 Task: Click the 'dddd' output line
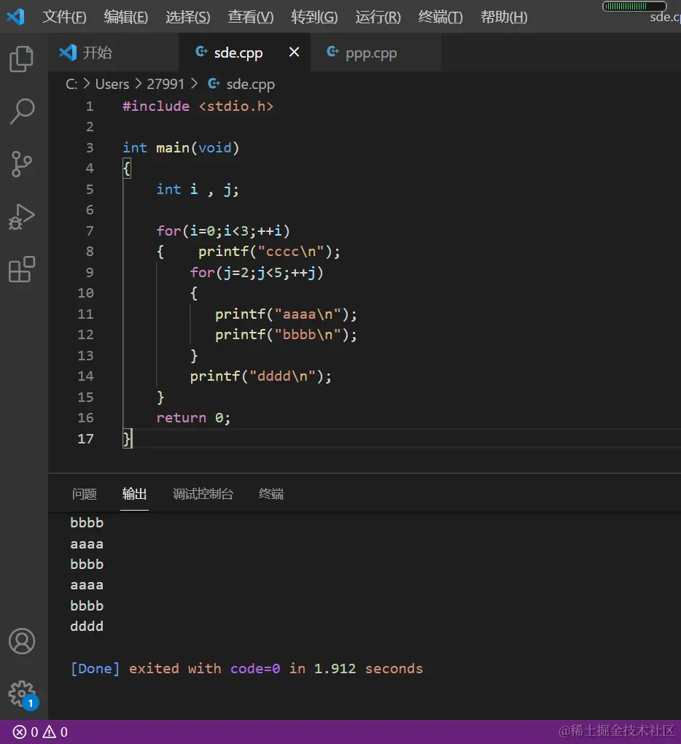pos(87,627)
